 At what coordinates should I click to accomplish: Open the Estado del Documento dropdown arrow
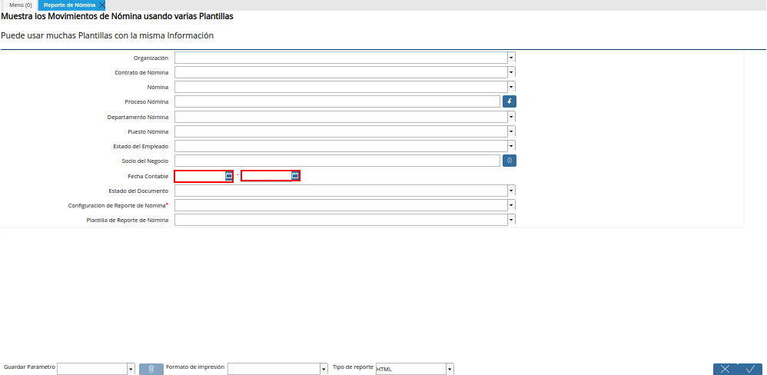point(511,190)
